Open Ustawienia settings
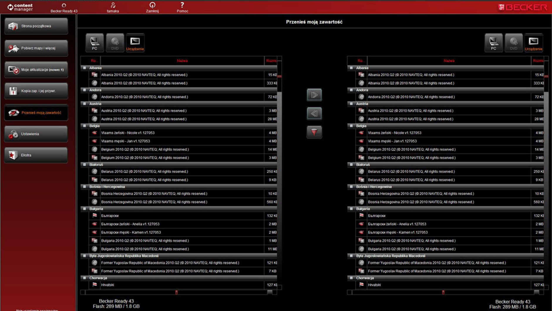The width and height of the screenshot is (552, 311). (36, 134)
